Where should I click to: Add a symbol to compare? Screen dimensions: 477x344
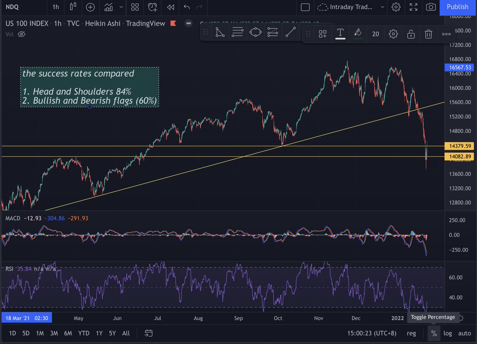pyautogui.click(x=90, y=7)
